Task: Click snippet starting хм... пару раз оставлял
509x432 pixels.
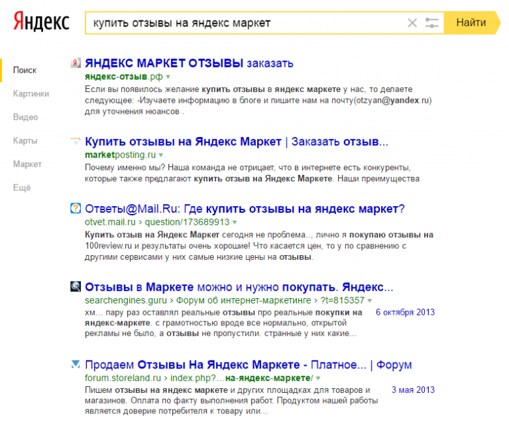Action: tap(224, 323)
